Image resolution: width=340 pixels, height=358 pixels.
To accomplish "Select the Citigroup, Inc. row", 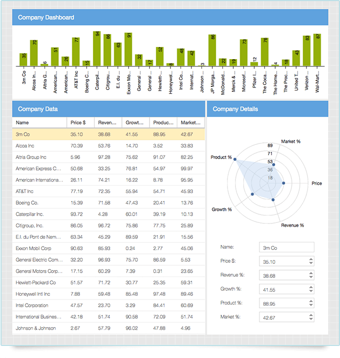I will pyautogui.click(x=108, y=226).
